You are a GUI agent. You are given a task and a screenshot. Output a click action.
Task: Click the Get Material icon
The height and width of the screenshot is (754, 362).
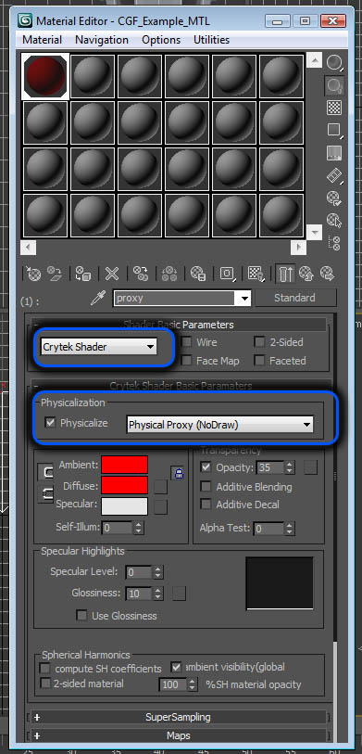pyautogui.click(x=33, y=275)
